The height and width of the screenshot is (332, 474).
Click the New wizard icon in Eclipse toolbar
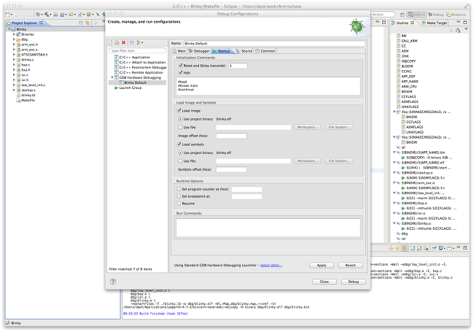pos(8,15)
